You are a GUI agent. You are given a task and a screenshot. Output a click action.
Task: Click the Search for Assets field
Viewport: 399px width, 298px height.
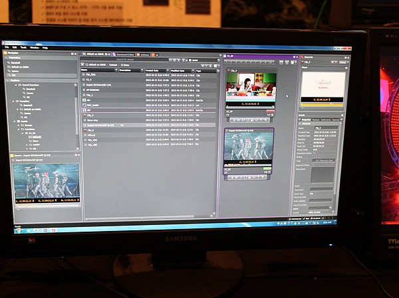(125, 59)
